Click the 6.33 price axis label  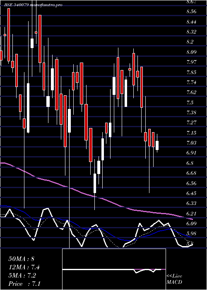[x=191, y=203]
